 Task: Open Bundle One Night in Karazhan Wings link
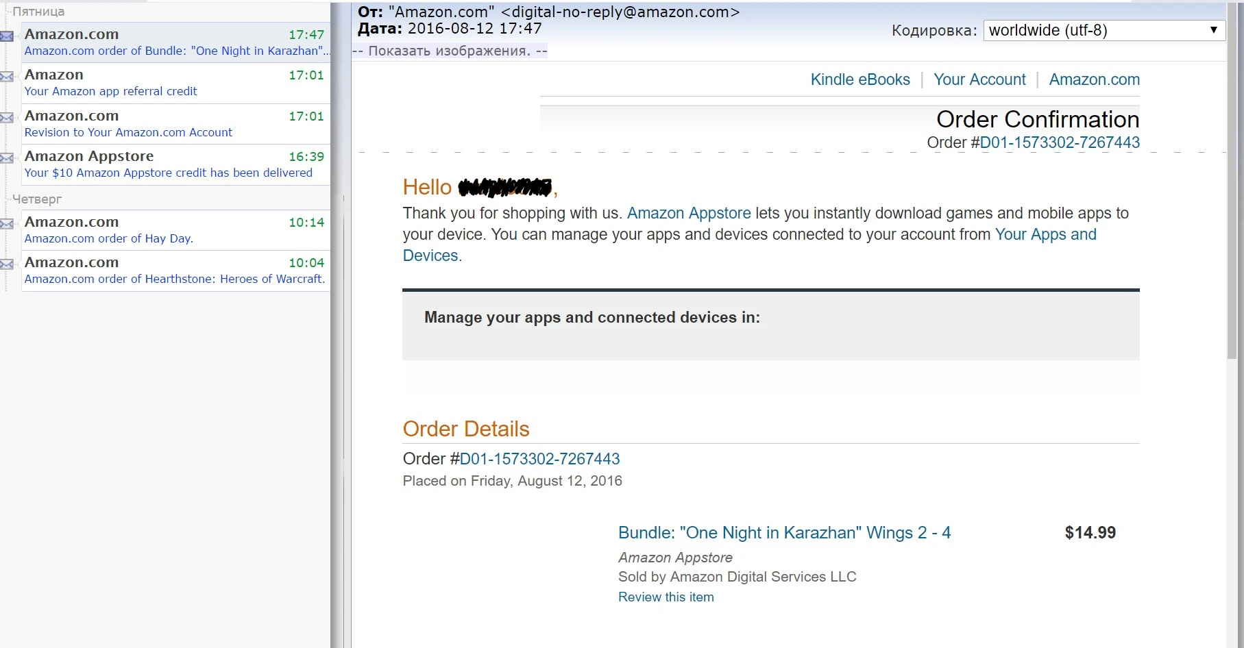784,533
